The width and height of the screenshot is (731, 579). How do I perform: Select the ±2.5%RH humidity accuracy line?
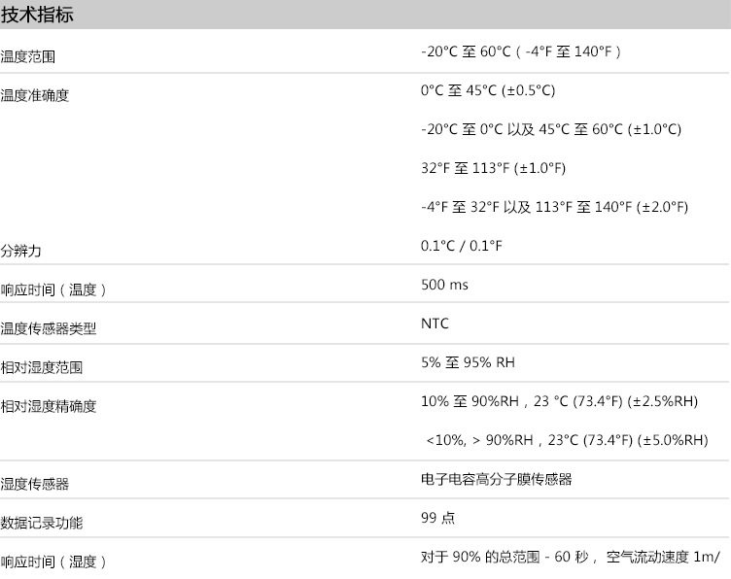tap(559, 401)
